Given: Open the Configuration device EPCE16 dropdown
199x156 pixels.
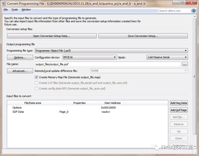Looking at the screenshot, I should (90, 57).
